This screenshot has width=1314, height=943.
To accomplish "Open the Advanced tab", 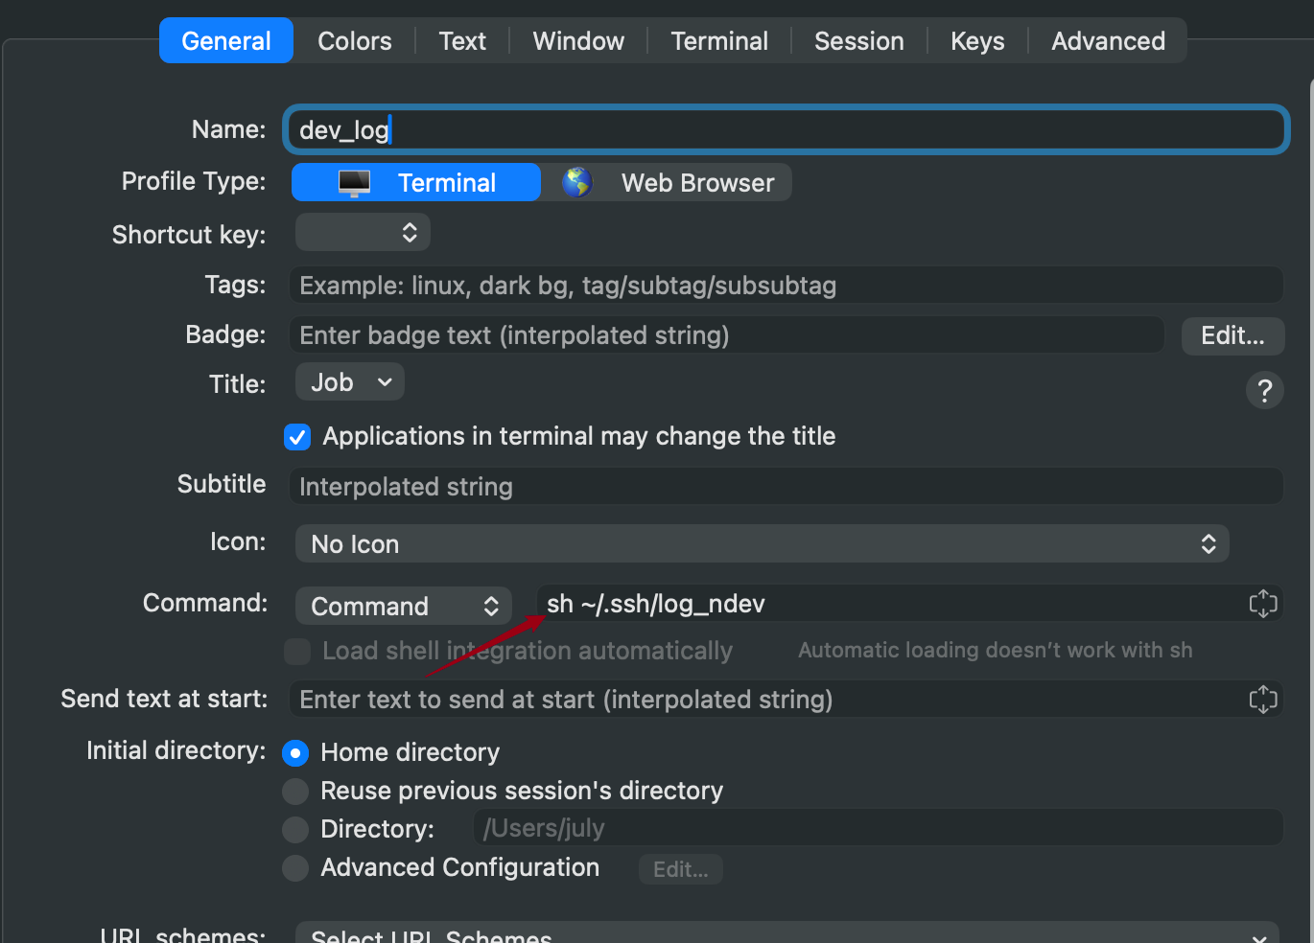I will tap(1108, 41).
